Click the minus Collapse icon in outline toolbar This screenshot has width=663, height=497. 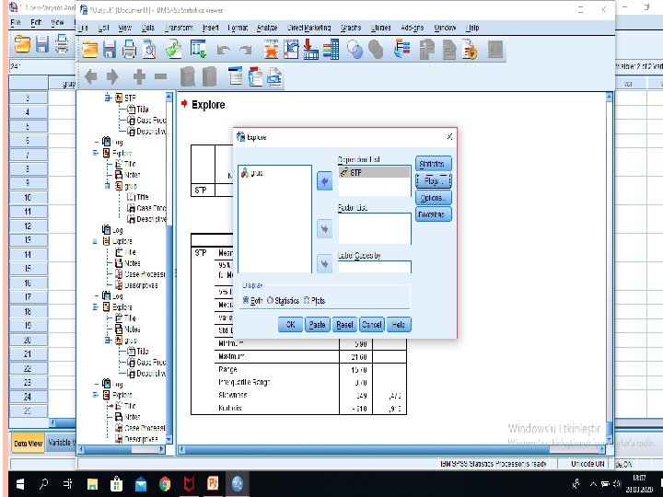(x=160, y=76)
